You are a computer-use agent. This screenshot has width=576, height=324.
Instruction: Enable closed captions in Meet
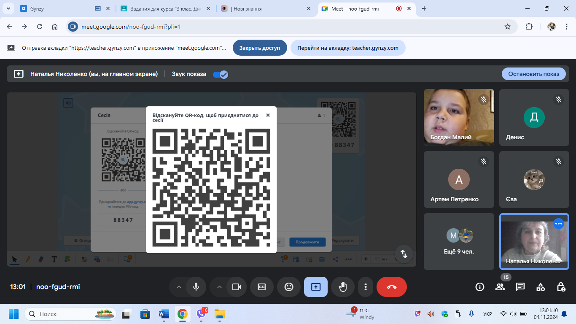[x=262, y=287]
